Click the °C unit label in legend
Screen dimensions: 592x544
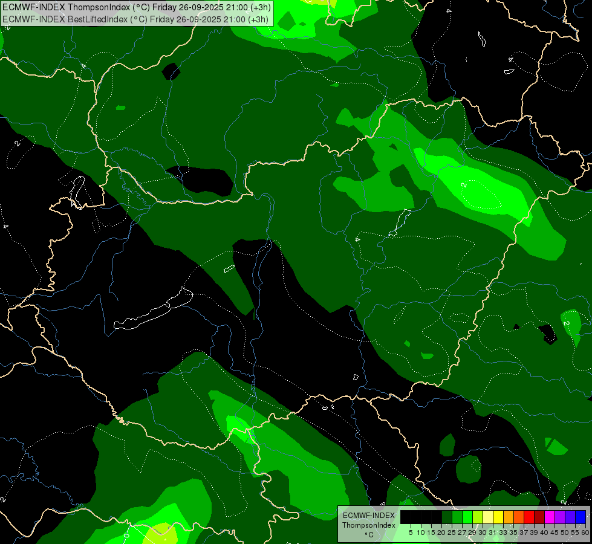pyautogui.click(x=369, y=535)
